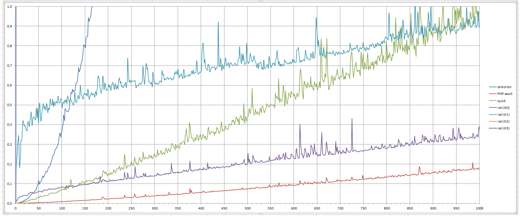Click the vertical axis label 0,0
Screen dimensions: 520x216
tap(10, 203)
